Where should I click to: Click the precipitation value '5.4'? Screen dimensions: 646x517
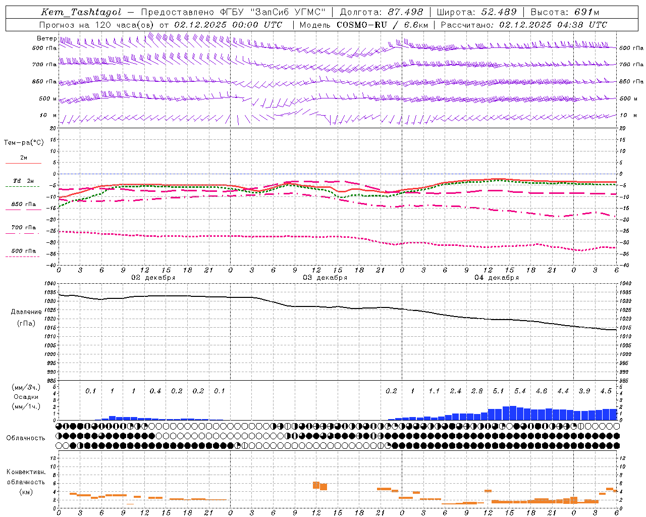520,391
